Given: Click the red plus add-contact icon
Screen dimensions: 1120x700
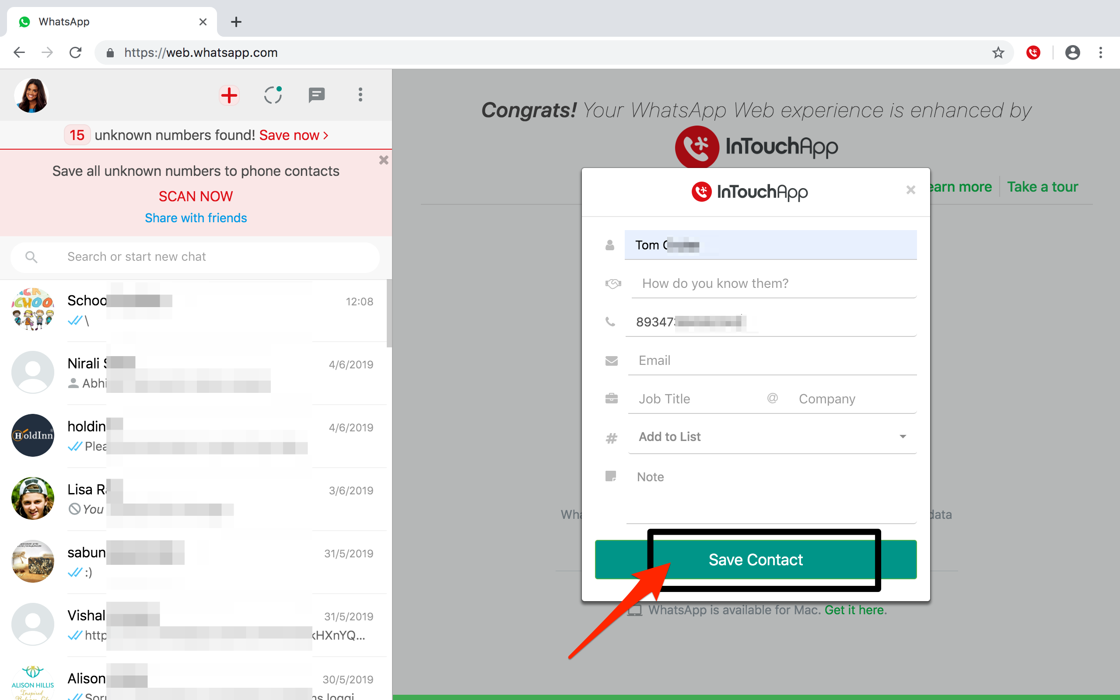Looking at the screenshot, I should tap(229, 95).
